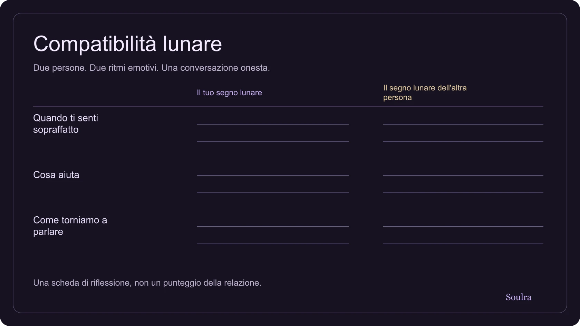Click the Soulra brand name

519,297
